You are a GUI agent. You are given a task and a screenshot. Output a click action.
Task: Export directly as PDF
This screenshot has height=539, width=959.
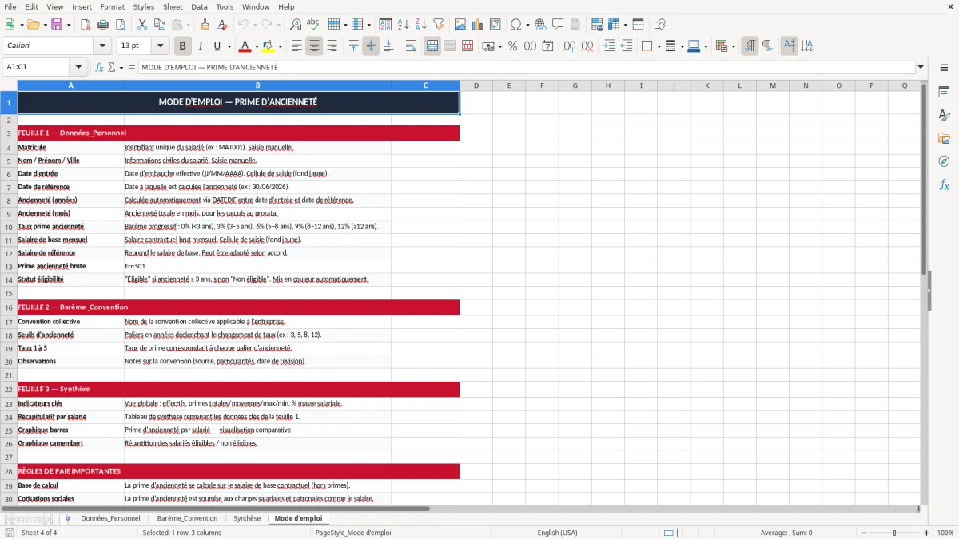point(85,25)
